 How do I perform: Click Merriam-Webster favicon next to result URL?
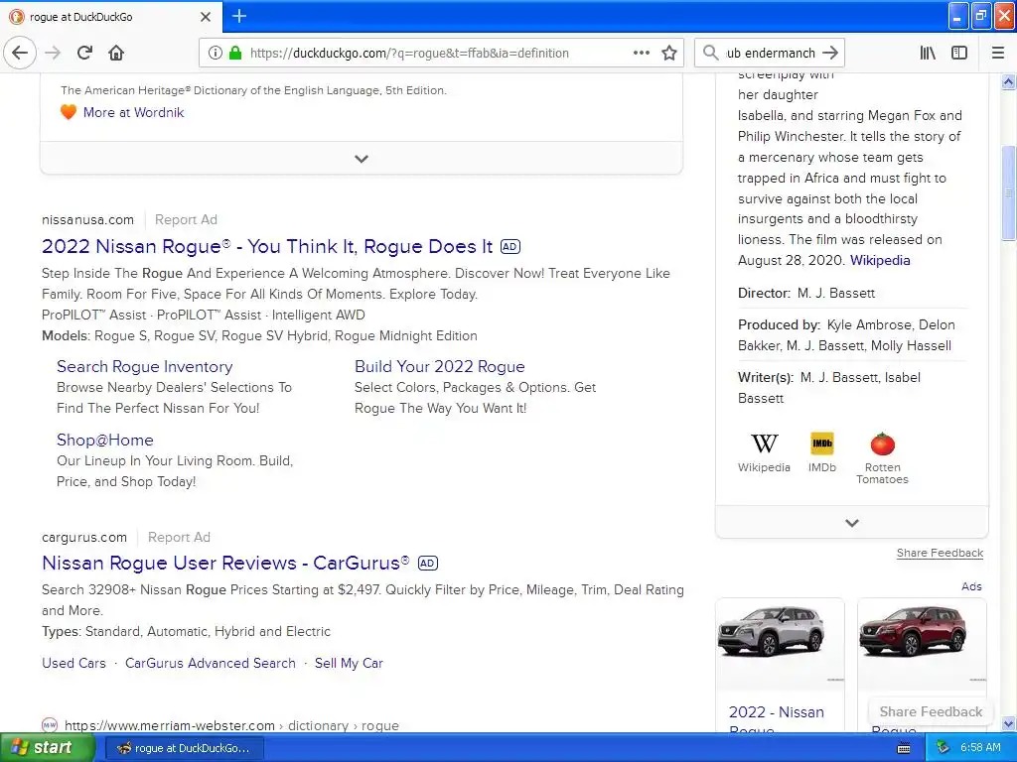50,725
